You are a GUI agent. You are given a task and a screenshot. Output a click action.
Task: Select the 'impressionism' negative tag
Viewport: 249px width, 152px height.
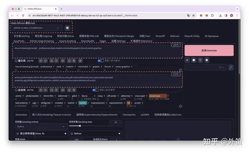pyautogui.click(x=98, y=103)
